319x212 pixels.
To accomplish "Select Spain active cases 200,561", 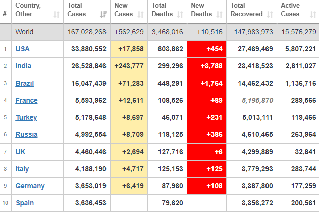I will click(304, 203).
